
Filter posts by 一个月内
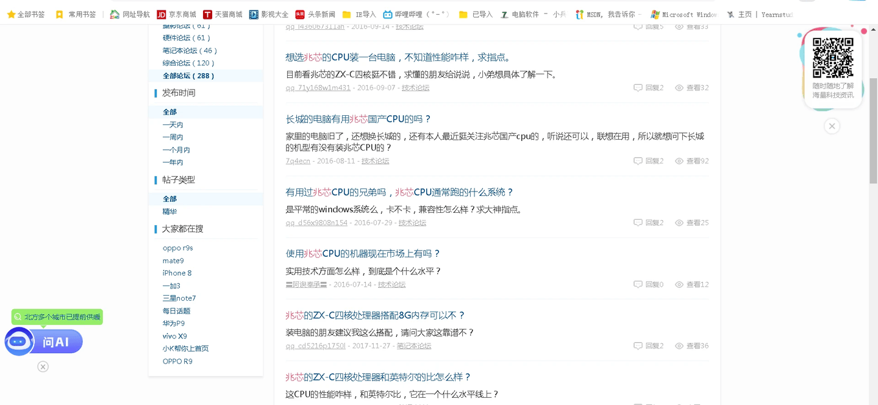pyautogui.click(x=176, y=150)
